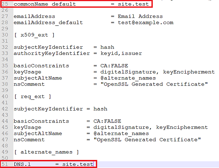
Task: Click 'basicConstraints' on line 44
Action: coord(41,121)
